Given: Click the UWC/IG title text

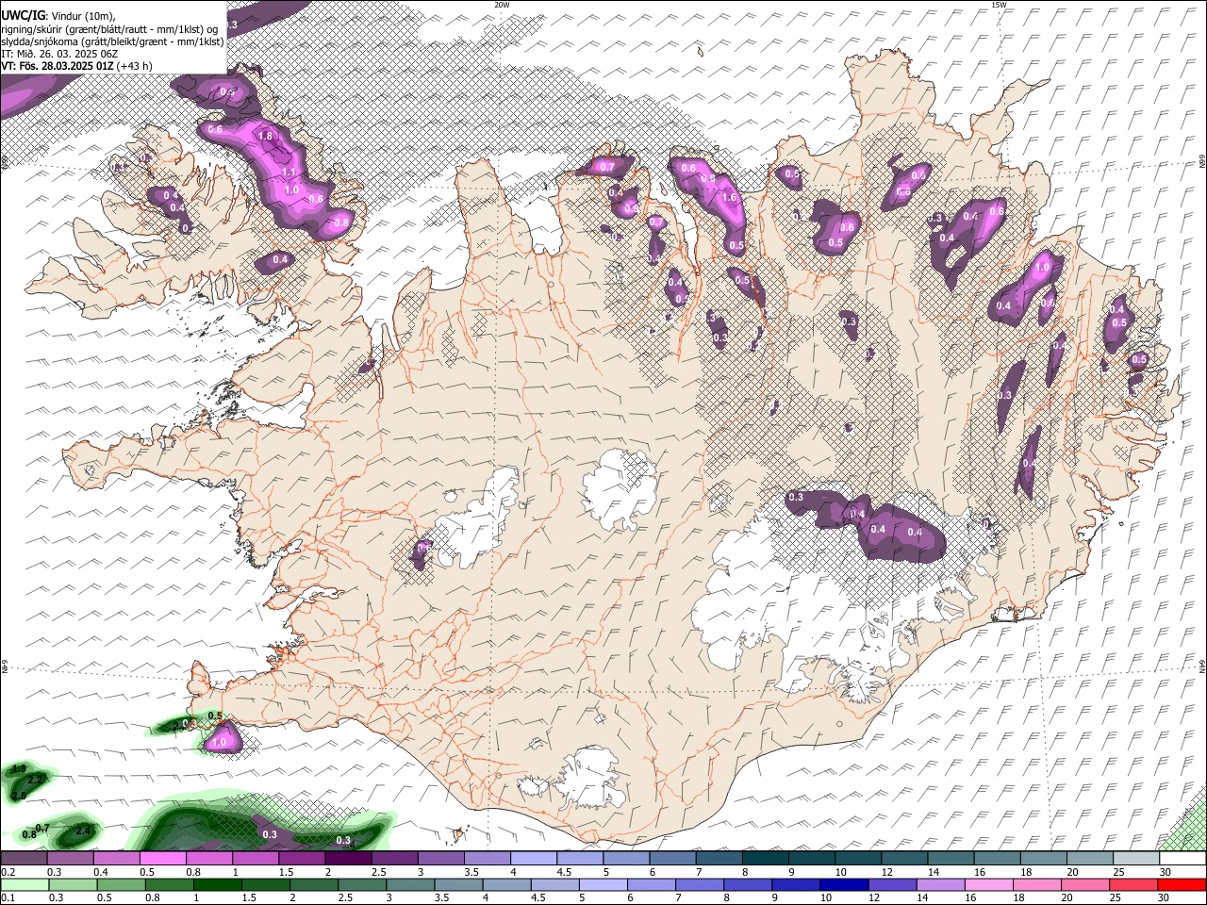Looking at the screenshot, I should pos(23,15).
